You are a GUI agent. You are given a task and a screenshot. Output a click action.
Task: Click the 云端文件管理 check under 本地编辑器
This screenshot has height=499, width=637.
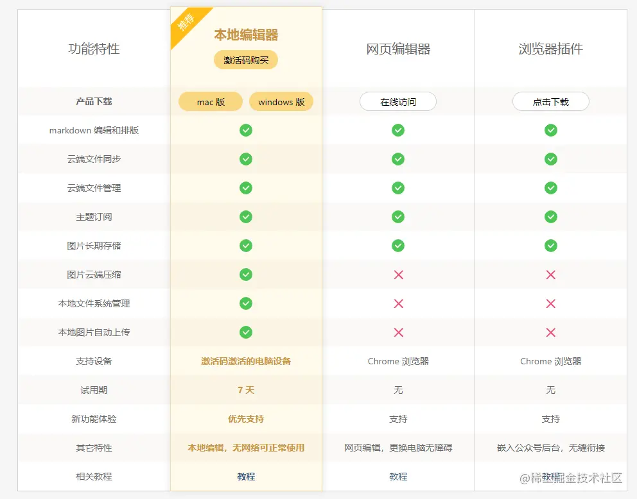(246, 188)
